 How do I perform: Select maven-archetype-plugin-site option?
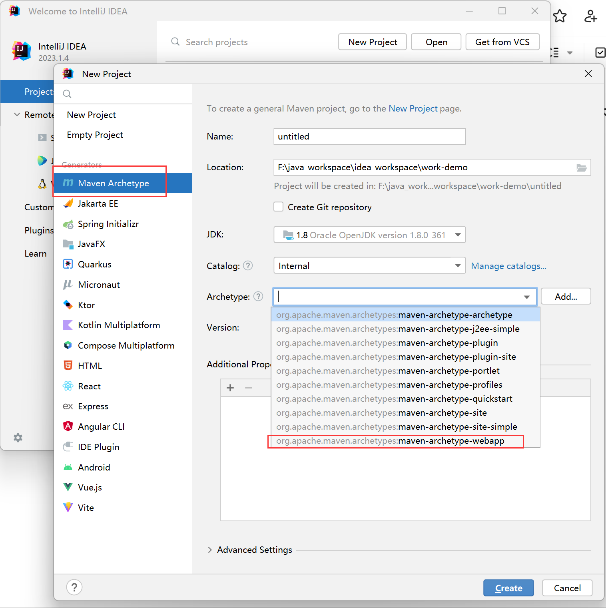405,357
